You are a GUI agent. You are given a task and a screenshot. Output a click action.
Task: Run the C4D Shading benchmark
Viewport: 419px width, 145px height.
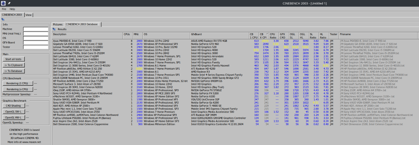[x=13, y=106]
